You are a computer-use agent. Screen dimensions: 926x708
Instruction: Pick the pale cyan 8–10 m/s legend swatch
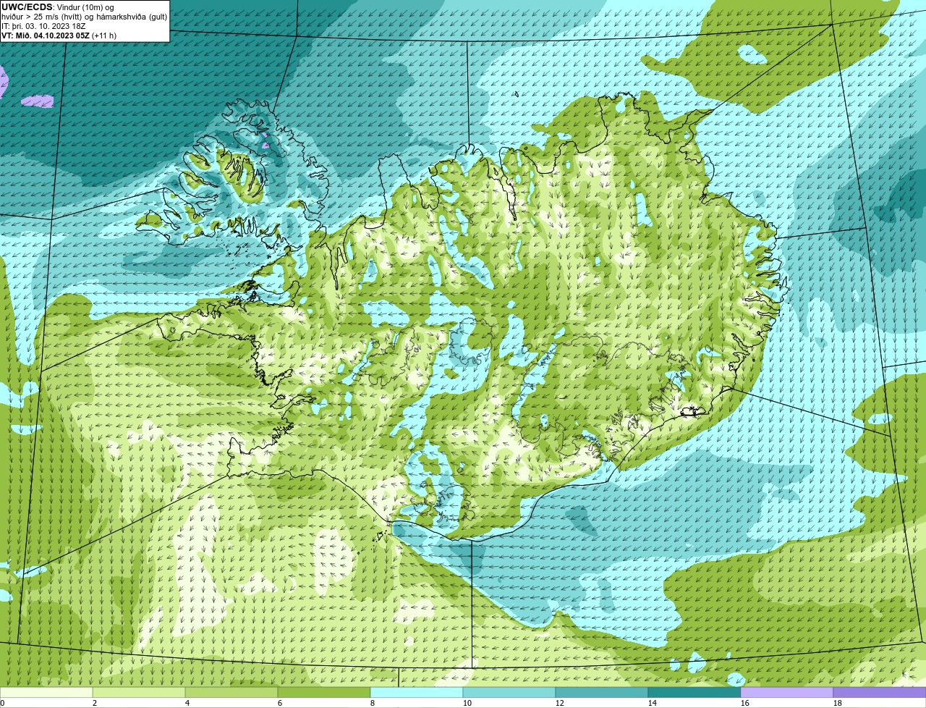point(417,693)
